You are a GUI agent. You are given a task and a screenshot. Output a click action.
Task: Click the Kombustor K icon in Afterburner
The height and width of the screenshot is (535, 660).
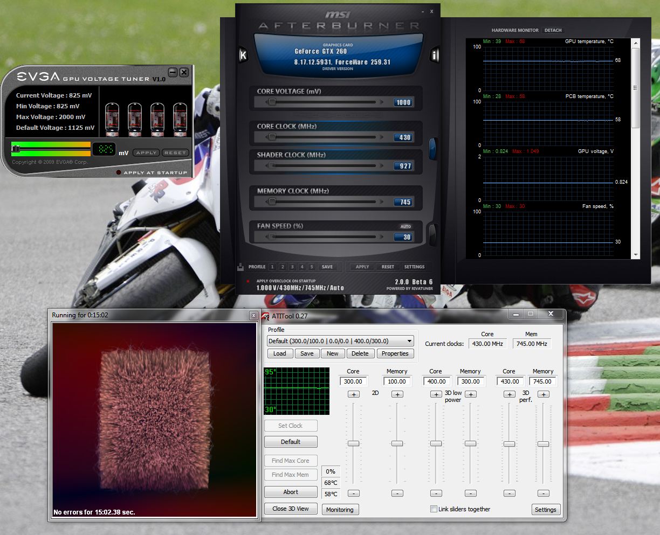tap(243, 55)
